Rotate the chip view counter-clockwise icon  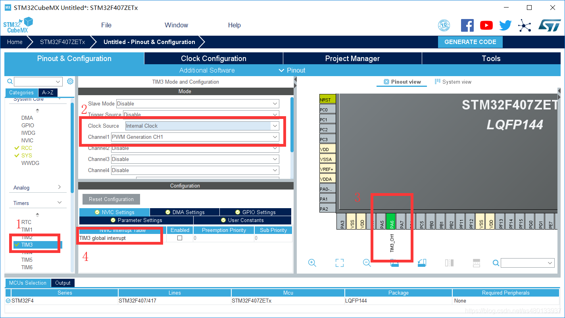[x=422, y=263]
